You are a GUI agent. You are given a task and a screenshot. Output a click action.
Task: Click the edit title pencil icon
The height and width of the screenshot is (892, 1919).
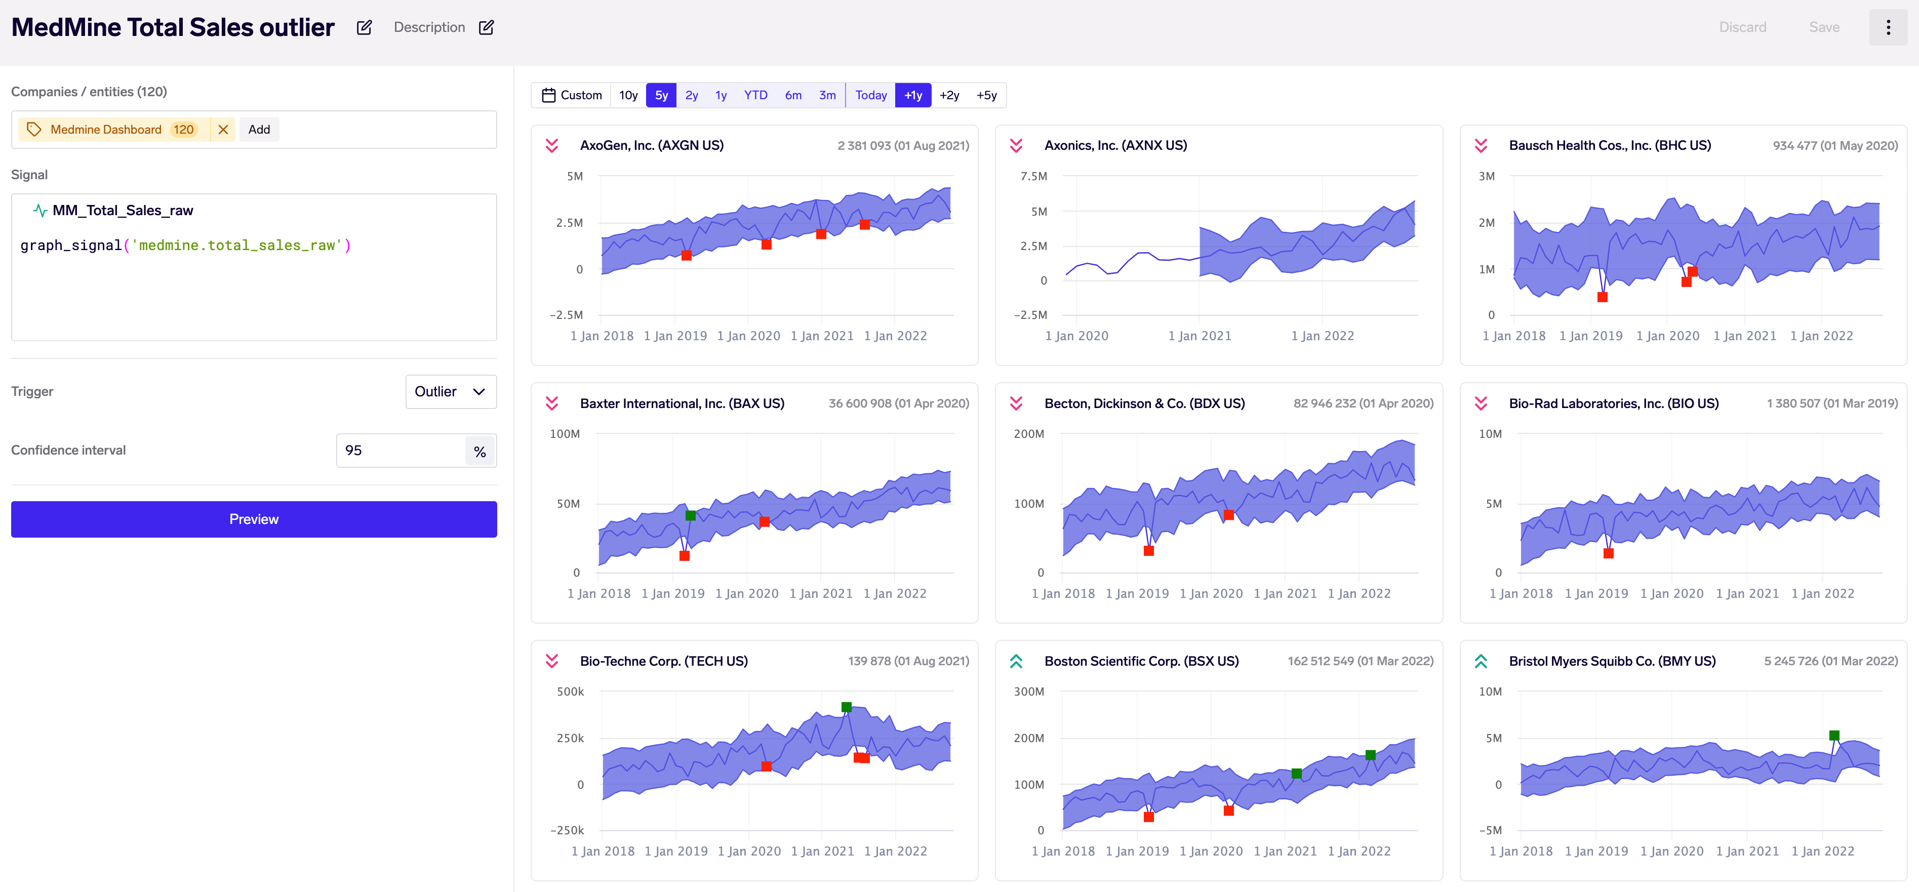pos(364,27)
